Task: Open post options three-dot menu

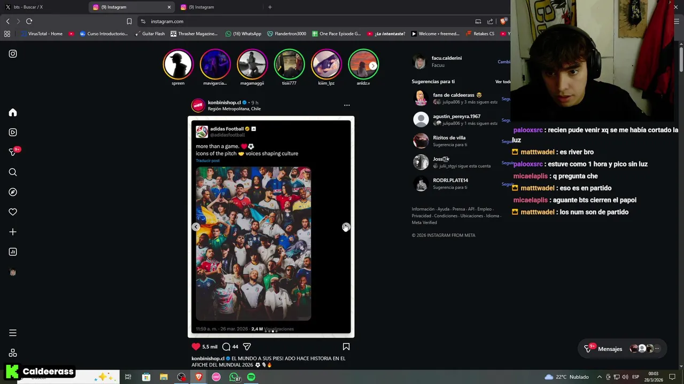Action: pyautogui.click(x=347, y=105)
